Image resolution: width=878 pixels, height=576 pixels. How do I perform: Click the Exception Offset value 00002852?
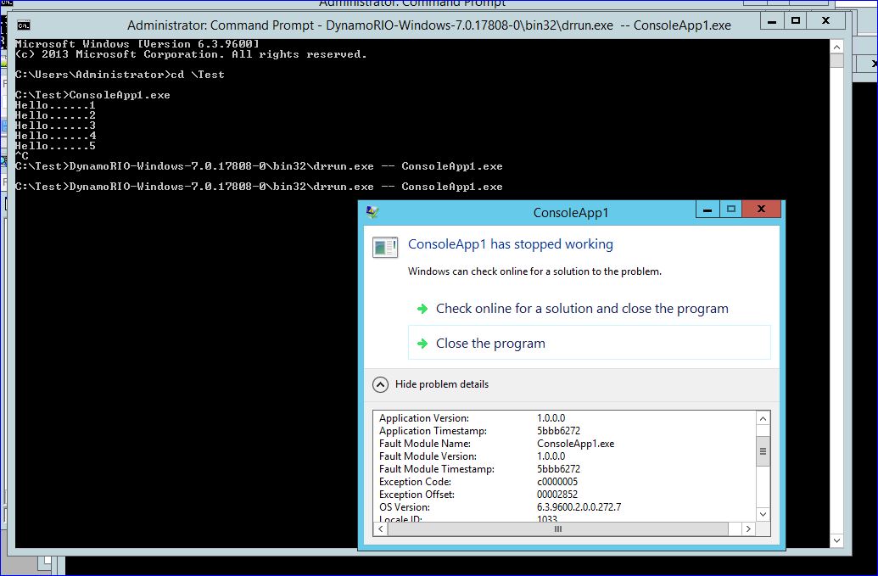click(557, 495)
